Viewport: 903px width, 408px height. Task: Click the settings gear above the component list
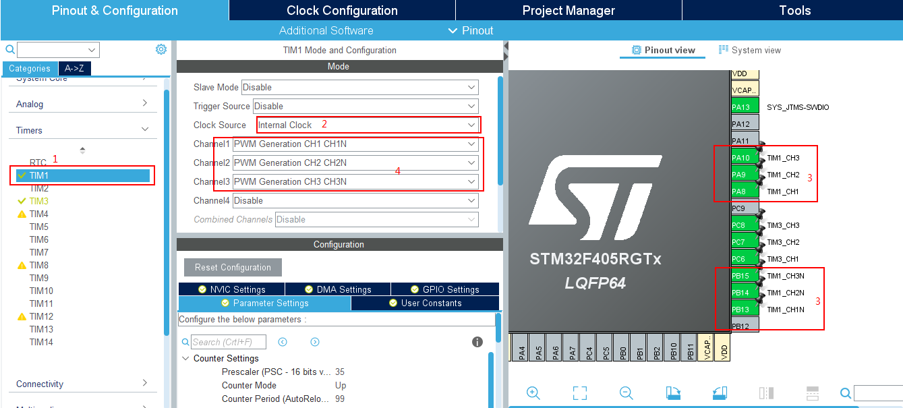pyautogui.click(x=161, y=49)
